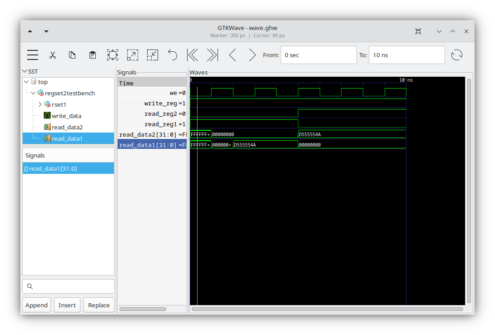Screen dimensions: 495x335
Task: Click the Copy traces icon
Action: click(72, 54)
